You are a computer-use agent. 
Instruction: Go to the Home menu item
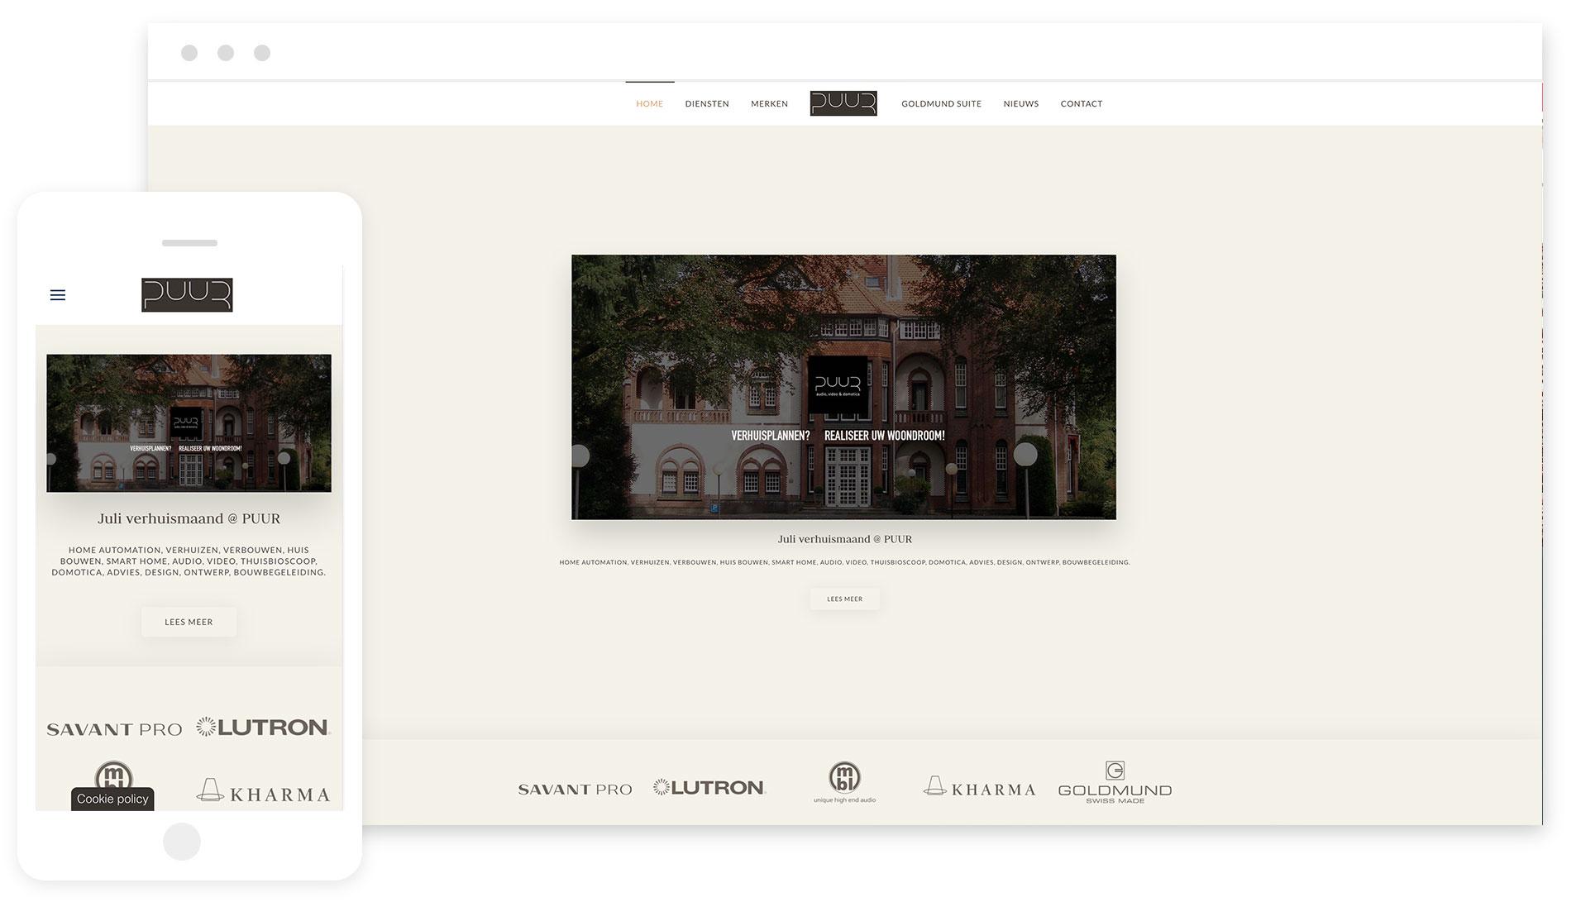tap(649, 104)
